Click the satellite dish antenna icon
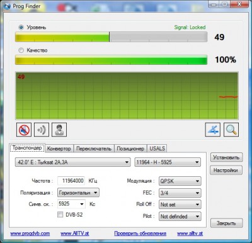Viewport: 252px width, 243px height. click(213, 130)
